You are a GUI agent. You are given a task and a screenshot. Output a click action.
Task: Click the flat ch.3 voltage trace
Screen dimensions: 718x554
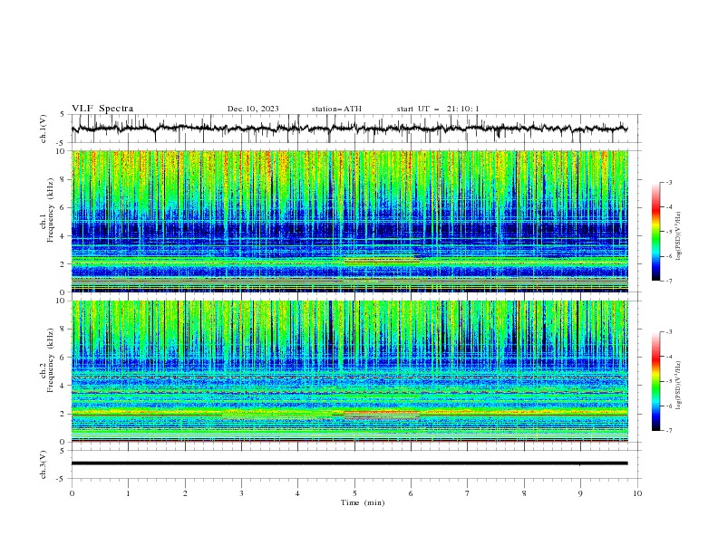point(349,463)
